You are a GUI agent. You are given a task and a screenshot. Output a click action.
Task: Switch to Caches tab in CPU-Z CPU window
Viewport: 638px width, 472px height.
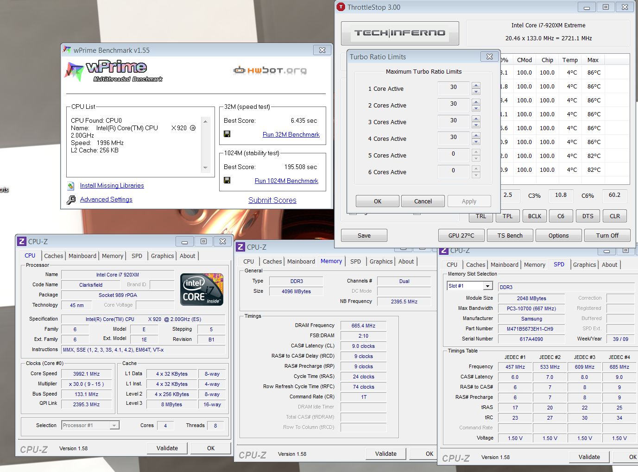(54, 256)
